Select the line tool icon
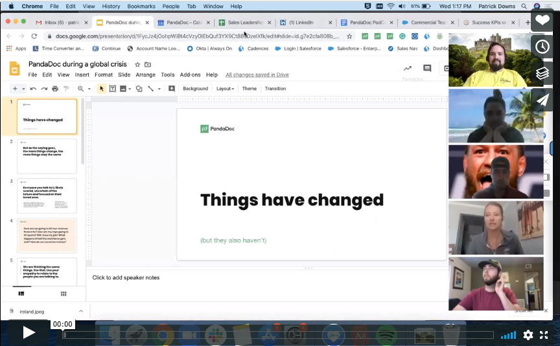This screenshot has height=346, width=560. tap(151, 89)
